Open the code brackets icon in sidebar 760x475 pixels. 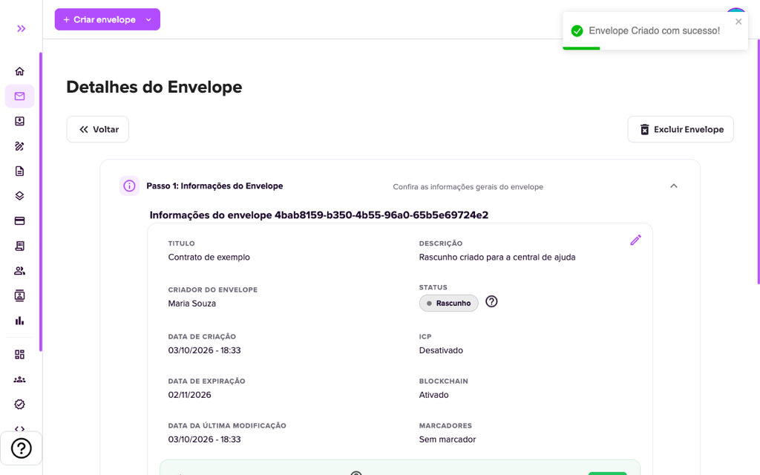[x=19, y=428]
